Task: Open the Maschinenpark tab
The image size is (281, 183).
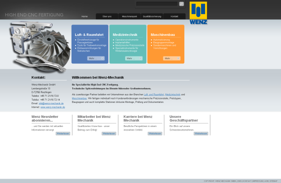Action: pyautogui.click(x=130, y=17)
